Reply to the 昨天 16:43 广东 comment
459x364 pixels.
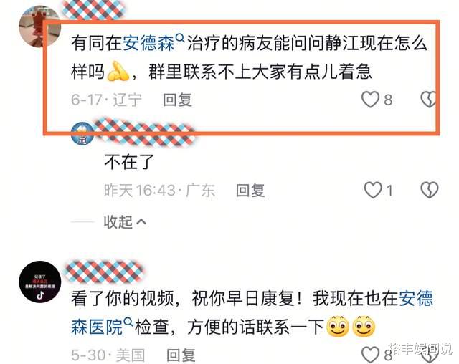click(250, 191)
